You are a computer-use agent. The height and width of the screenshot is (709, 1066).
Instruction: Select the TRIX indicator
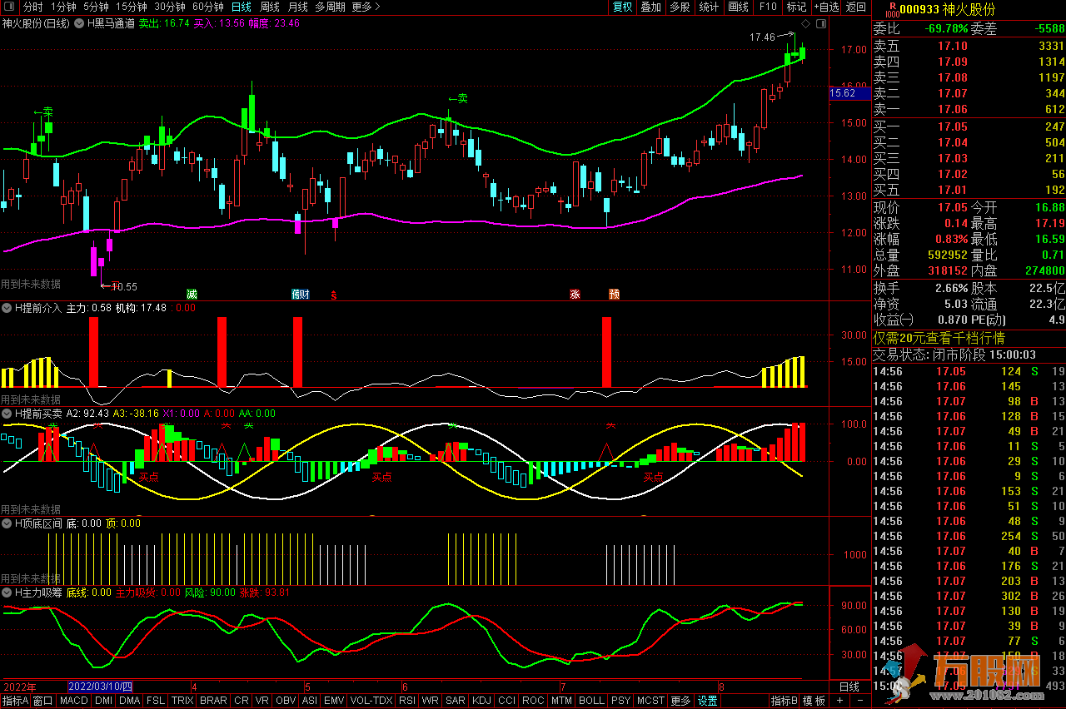(182, 701)
